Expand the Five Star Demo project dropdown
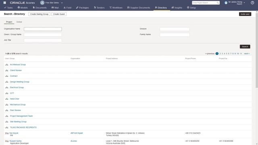 (62, 3)
